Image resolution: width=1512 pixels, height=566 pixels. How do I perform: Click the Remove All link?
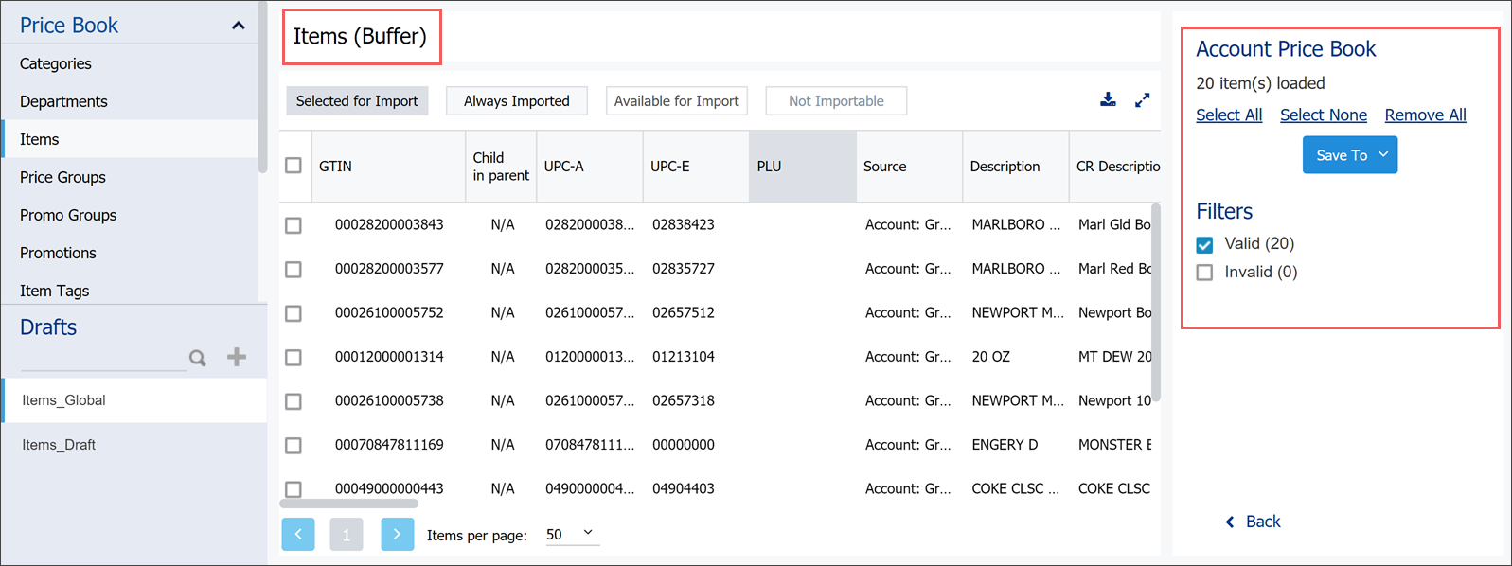pyautogui.click(x=1425, y=115)
